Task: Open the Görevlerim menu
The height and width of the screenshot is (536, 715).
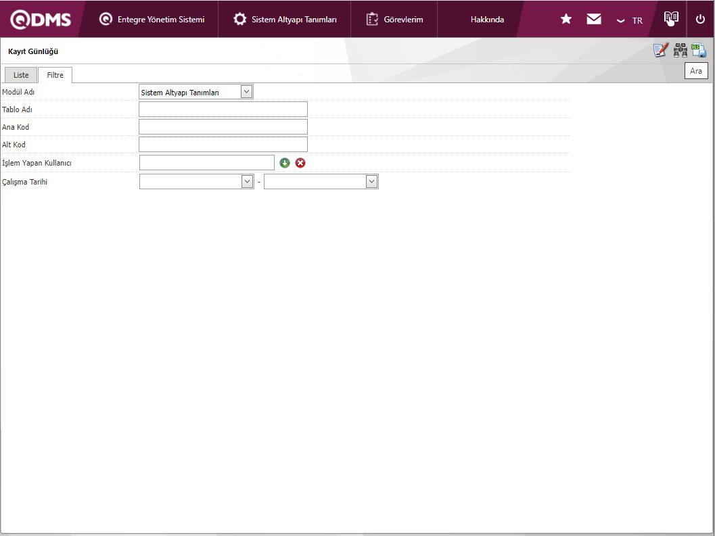Action: [394, 20]
